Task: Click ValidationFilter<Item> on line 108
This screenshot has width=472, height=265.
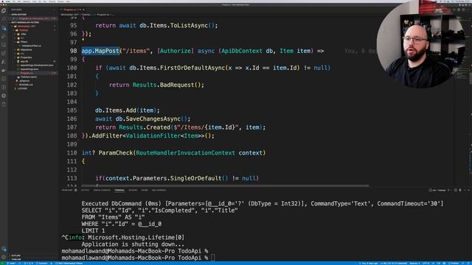Action: pyautogui.click(x=163, y=135)
